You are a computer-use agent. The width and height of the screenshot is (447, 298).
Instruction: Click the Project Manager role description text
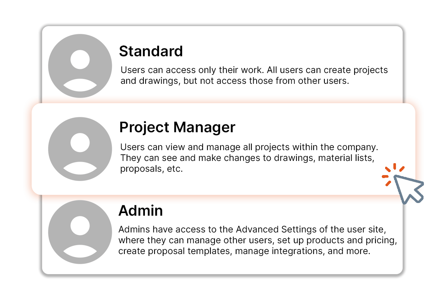[x=250, y=158]
